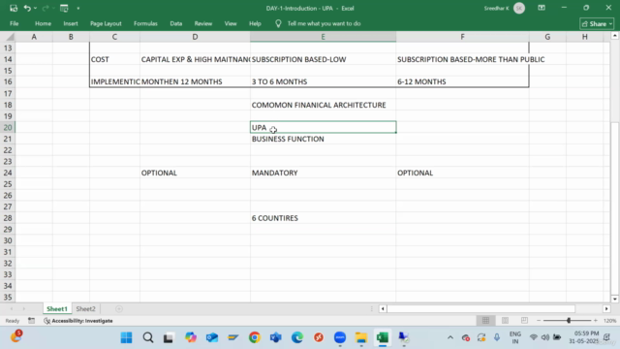Open Google Chrome from the taskbar
The height and width of the screenshot is (349, 620).
[x=255, y=337]
